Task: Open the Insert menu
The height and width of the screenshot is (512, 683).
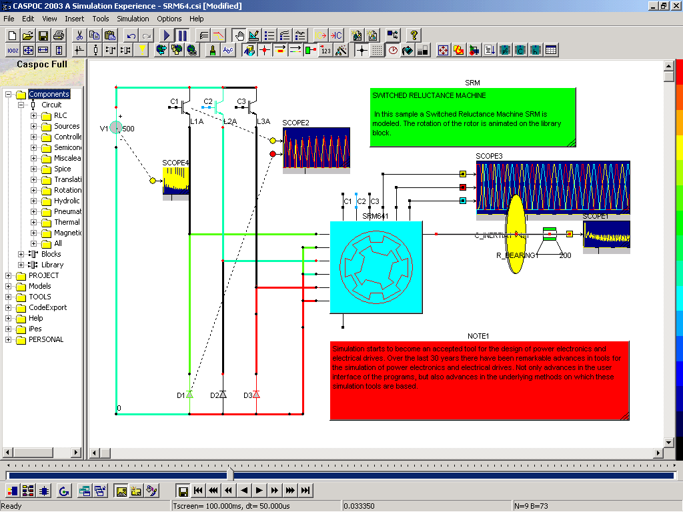Action: click(x=75, y=19)
